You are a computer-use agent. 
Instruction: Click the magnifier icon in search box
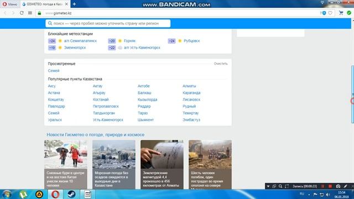(x=50, y=23)
